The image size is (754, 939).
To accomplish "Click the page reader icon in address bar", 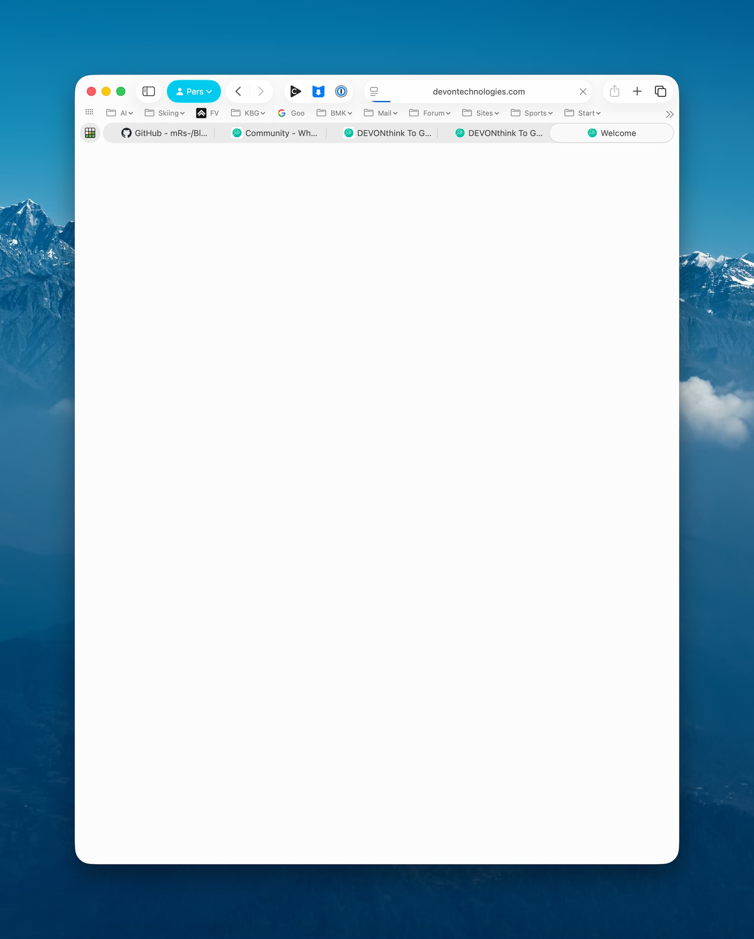I will [374, 91].
